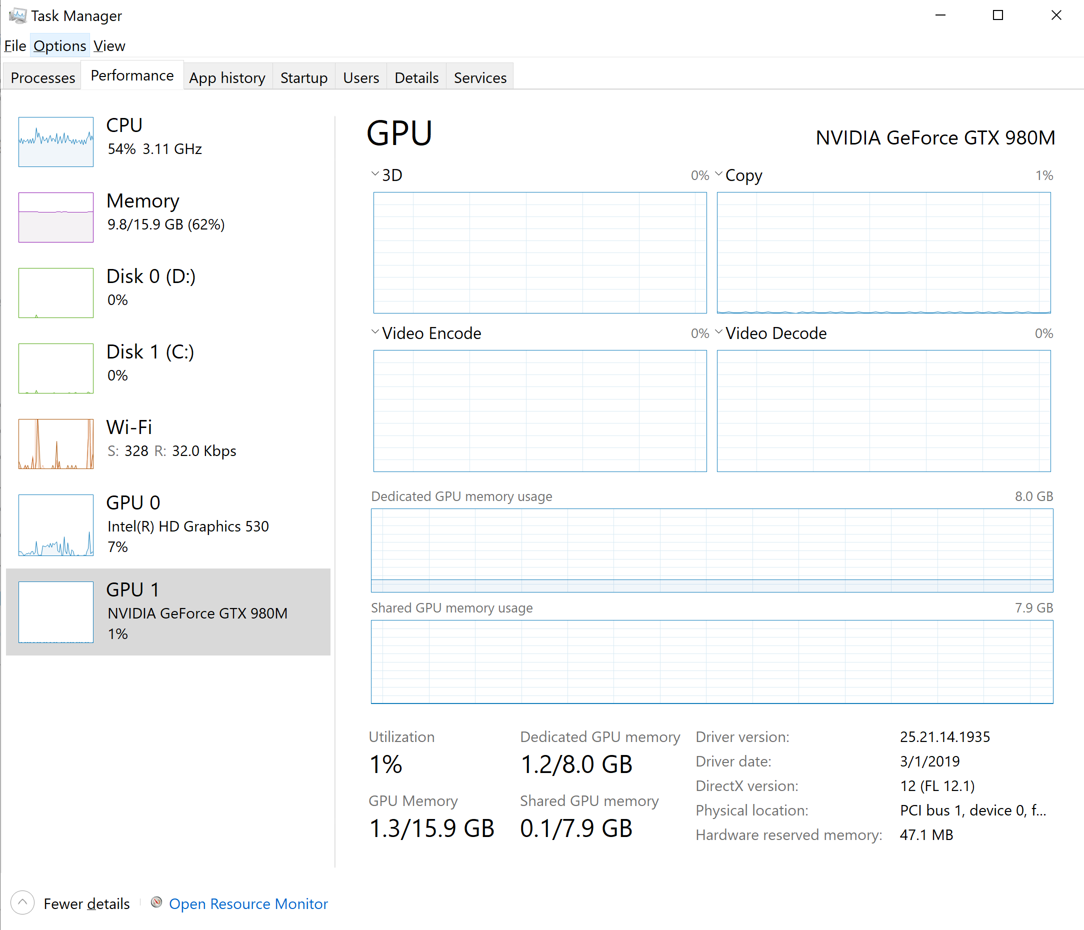Click the Fewer details button
Viewport: 1084px width, 930px height.
tap(86, 903)
